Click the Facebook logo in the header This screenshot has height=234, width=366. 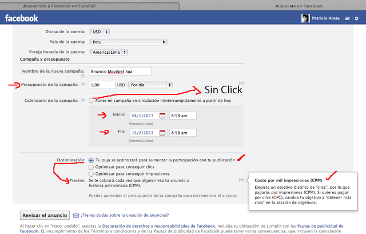pos(22,18)
